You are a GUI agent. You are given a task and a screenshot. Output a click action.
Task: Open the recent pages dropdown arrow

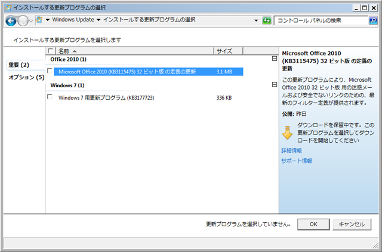pyautogui.click(x=31, y=21)
